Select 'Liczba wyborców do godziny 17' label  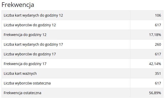pyautogui.click(x=30, y=54)
